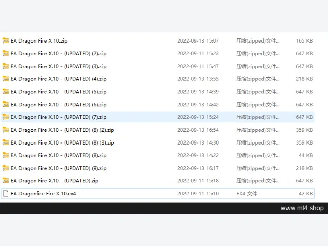Click date 2022-09-13 15:24
Screen dimensions: 328x246
(x=198, y=117)
